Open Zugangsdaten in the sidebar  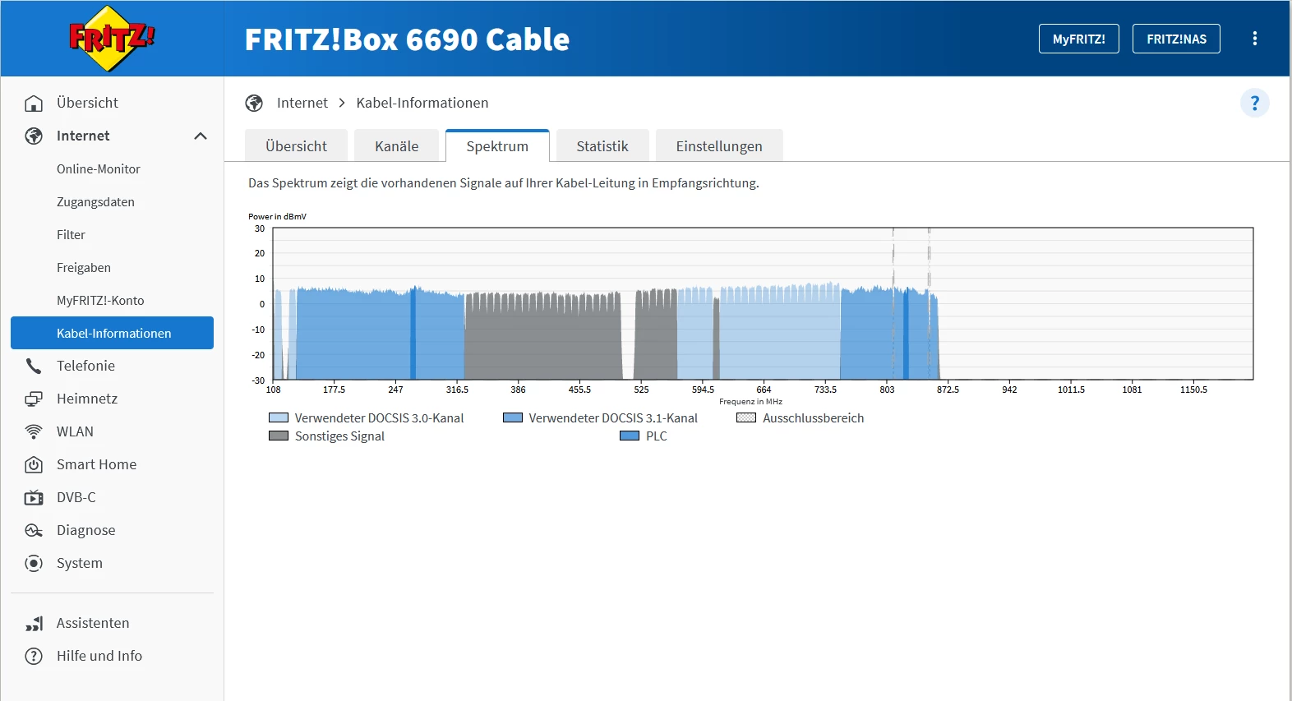pyautogui.click(x=95, y=201)
